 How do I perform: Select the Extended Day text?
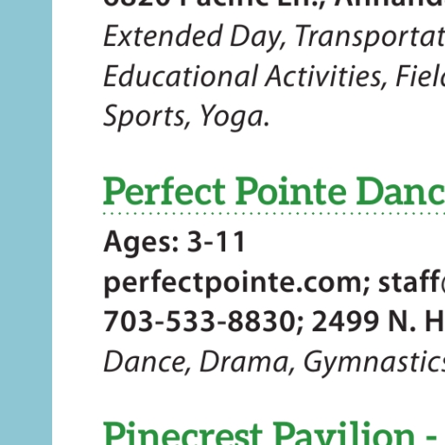[192, 37]
